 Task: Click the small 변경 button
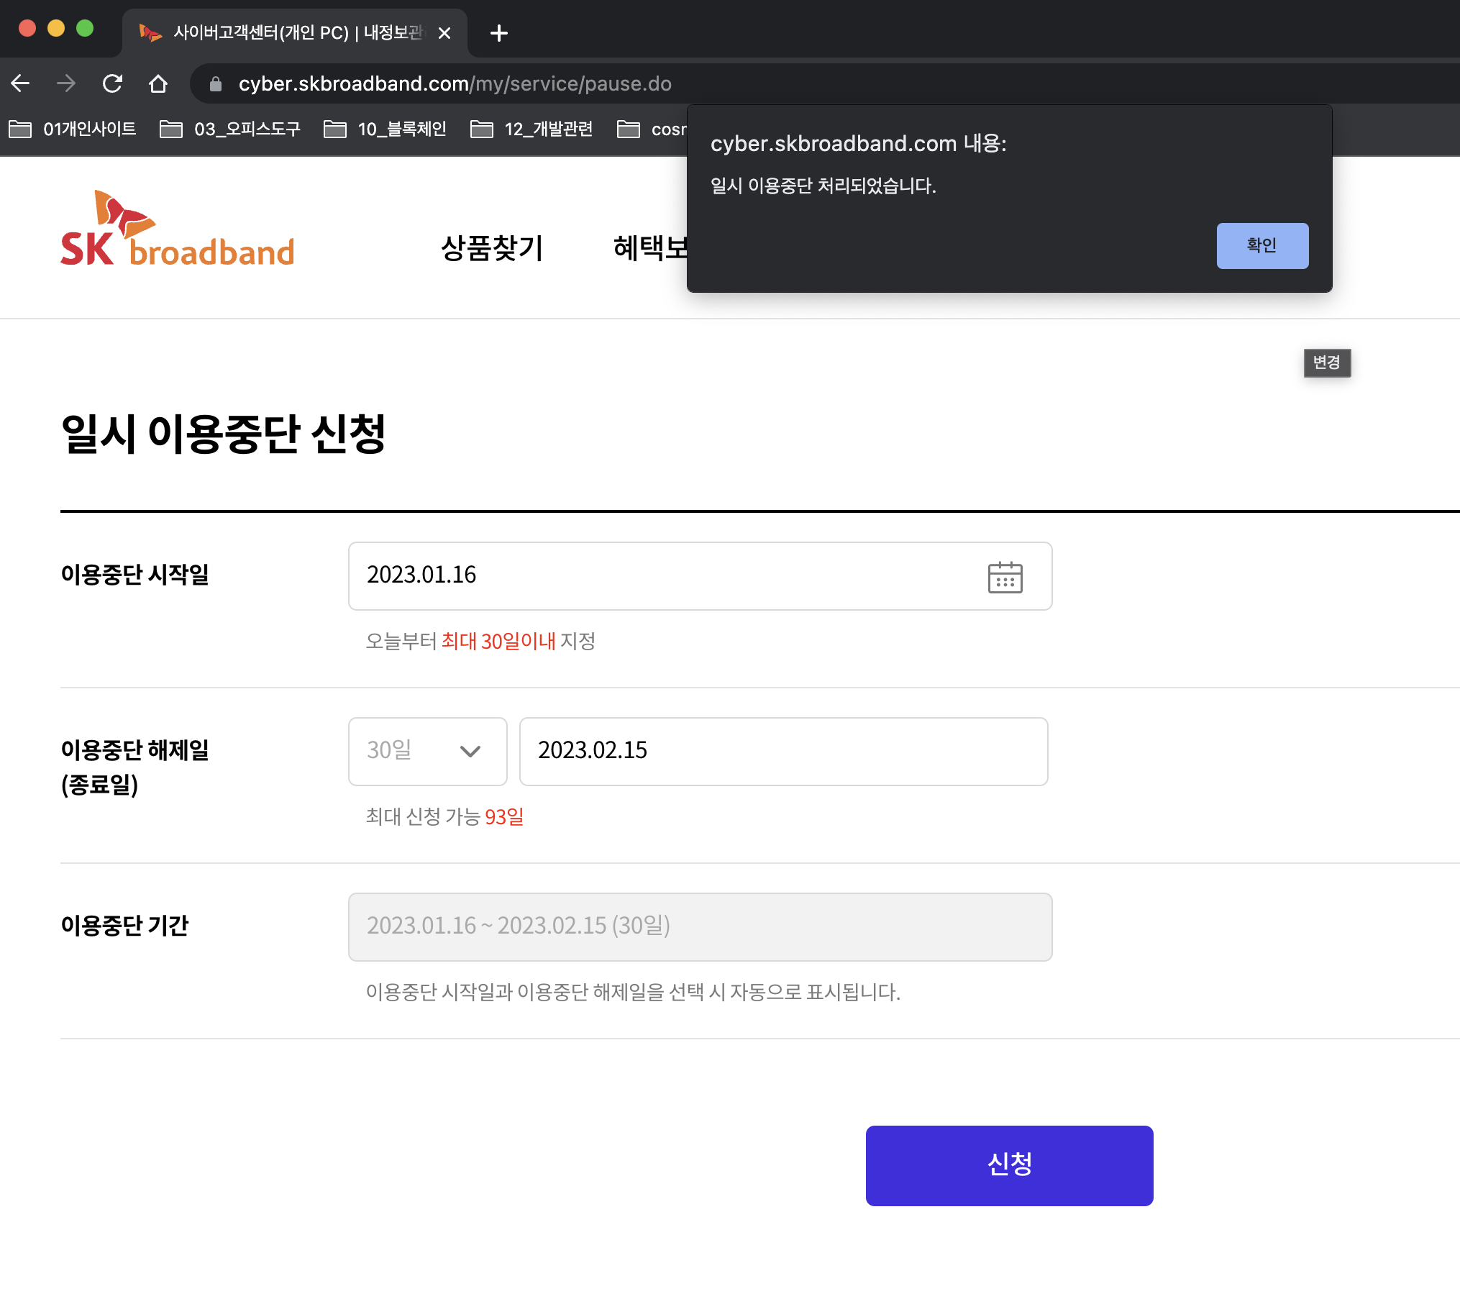click(x=1326, y=363)
